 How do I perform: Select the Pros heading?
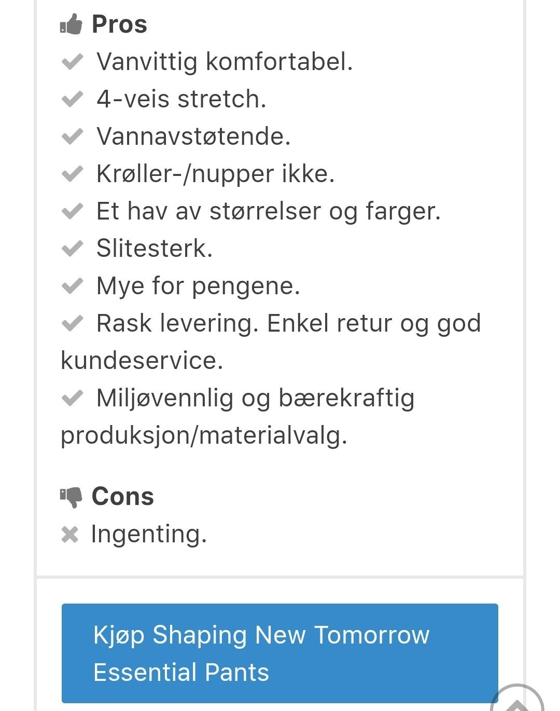coord(119,24)
